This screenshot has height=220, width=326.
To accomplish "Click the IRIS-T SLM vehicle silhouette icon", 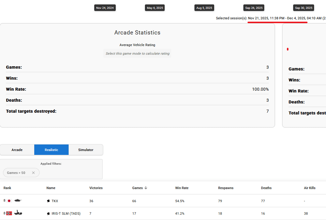I will tap(18, 213).
